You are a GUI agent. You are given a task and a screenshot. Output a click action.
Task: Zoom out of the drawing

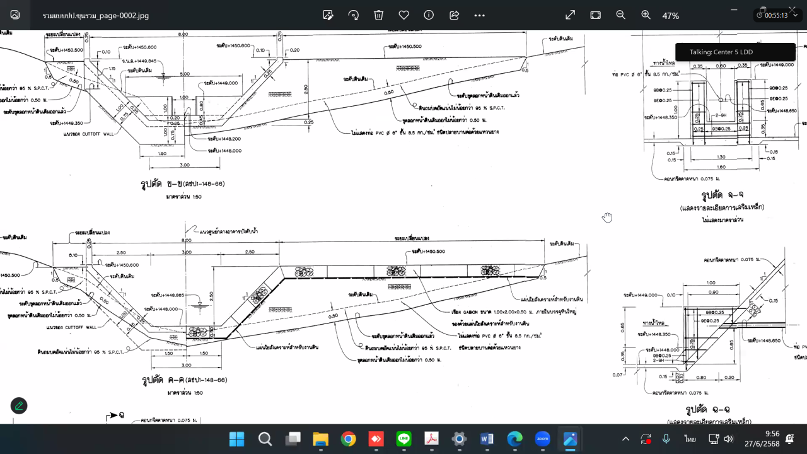(x=620, y=15)
